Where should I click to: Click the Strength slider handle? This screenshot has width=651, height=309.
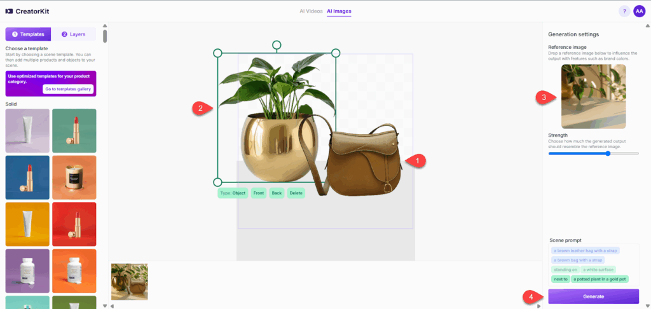[608, 153]
